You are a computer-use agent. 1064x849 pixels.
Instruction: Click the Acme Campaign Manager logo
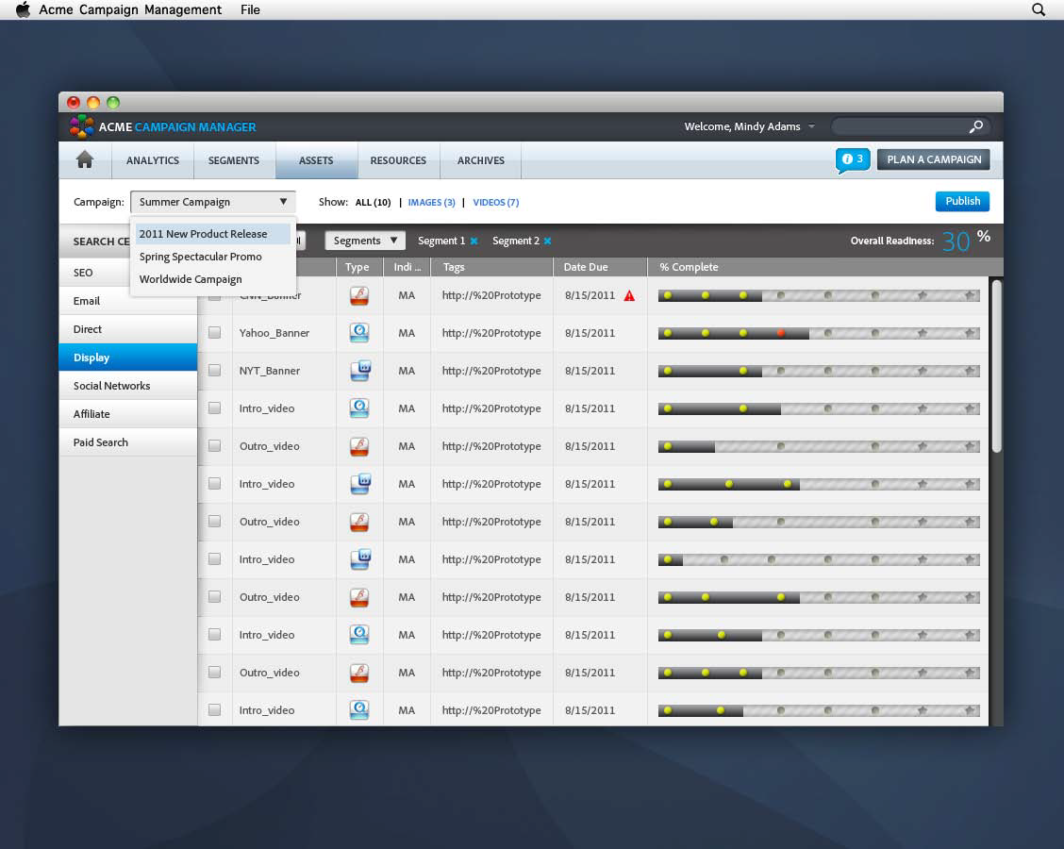coord(81,126)
